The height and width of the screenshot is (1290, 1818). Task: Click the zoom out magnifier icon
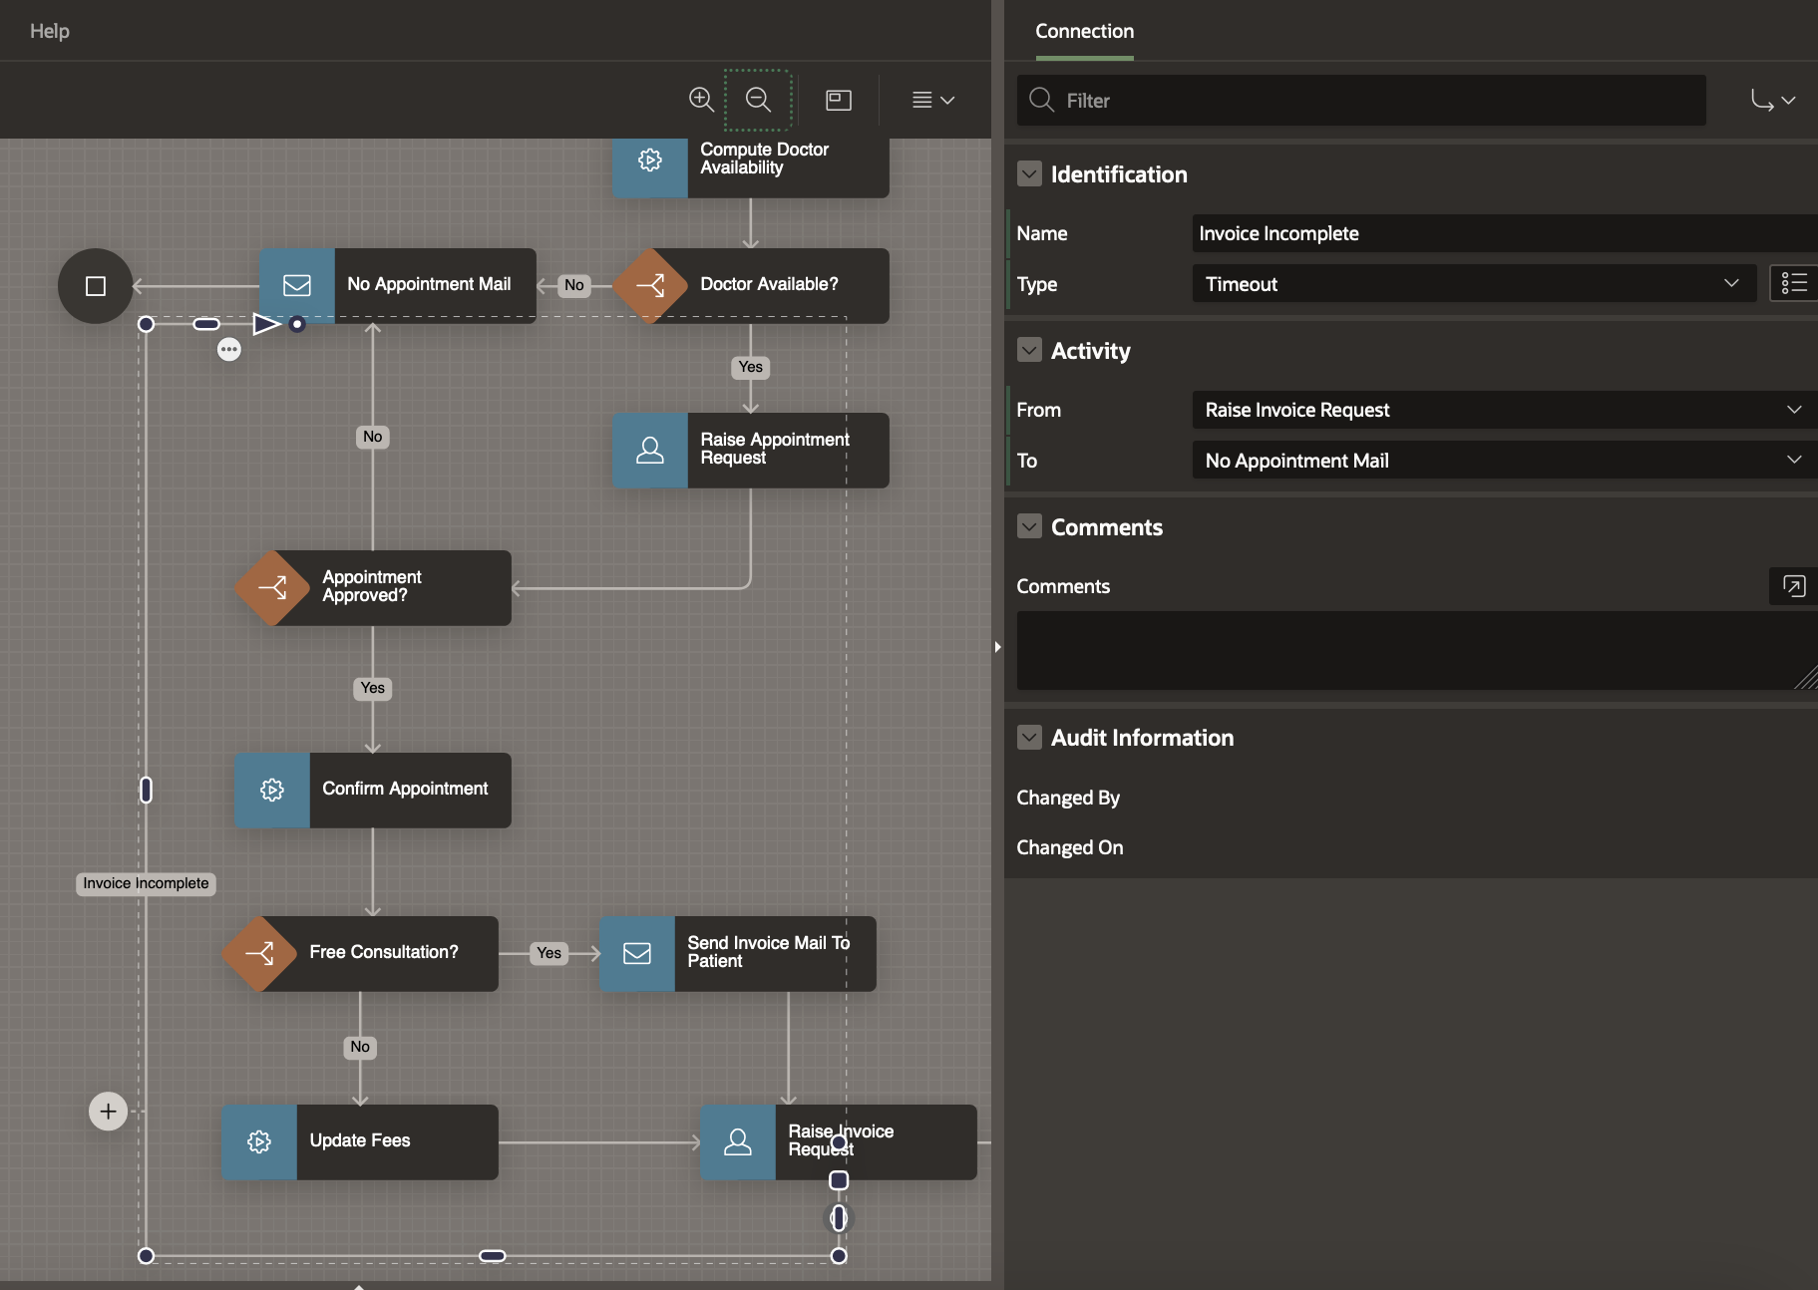pyautogui.click(x=758, y=100)
